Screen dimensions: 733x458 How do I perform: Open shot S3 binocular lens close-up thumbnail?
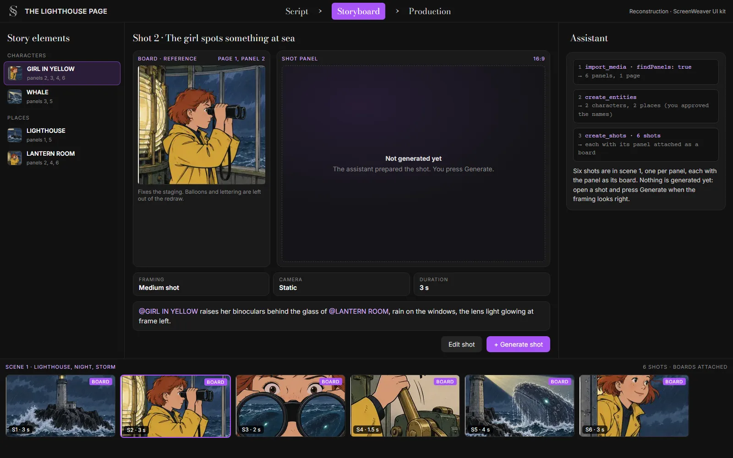[290, 406]
